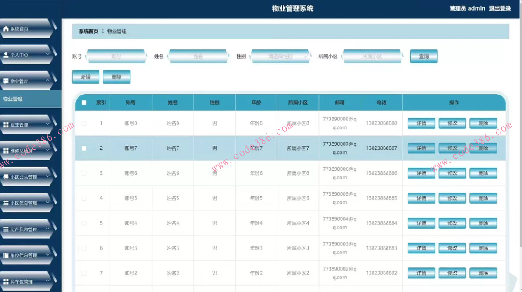522x292 pixels.
Task: Check the checkbox for row 索引 1
Action: (x=83, y=123)
